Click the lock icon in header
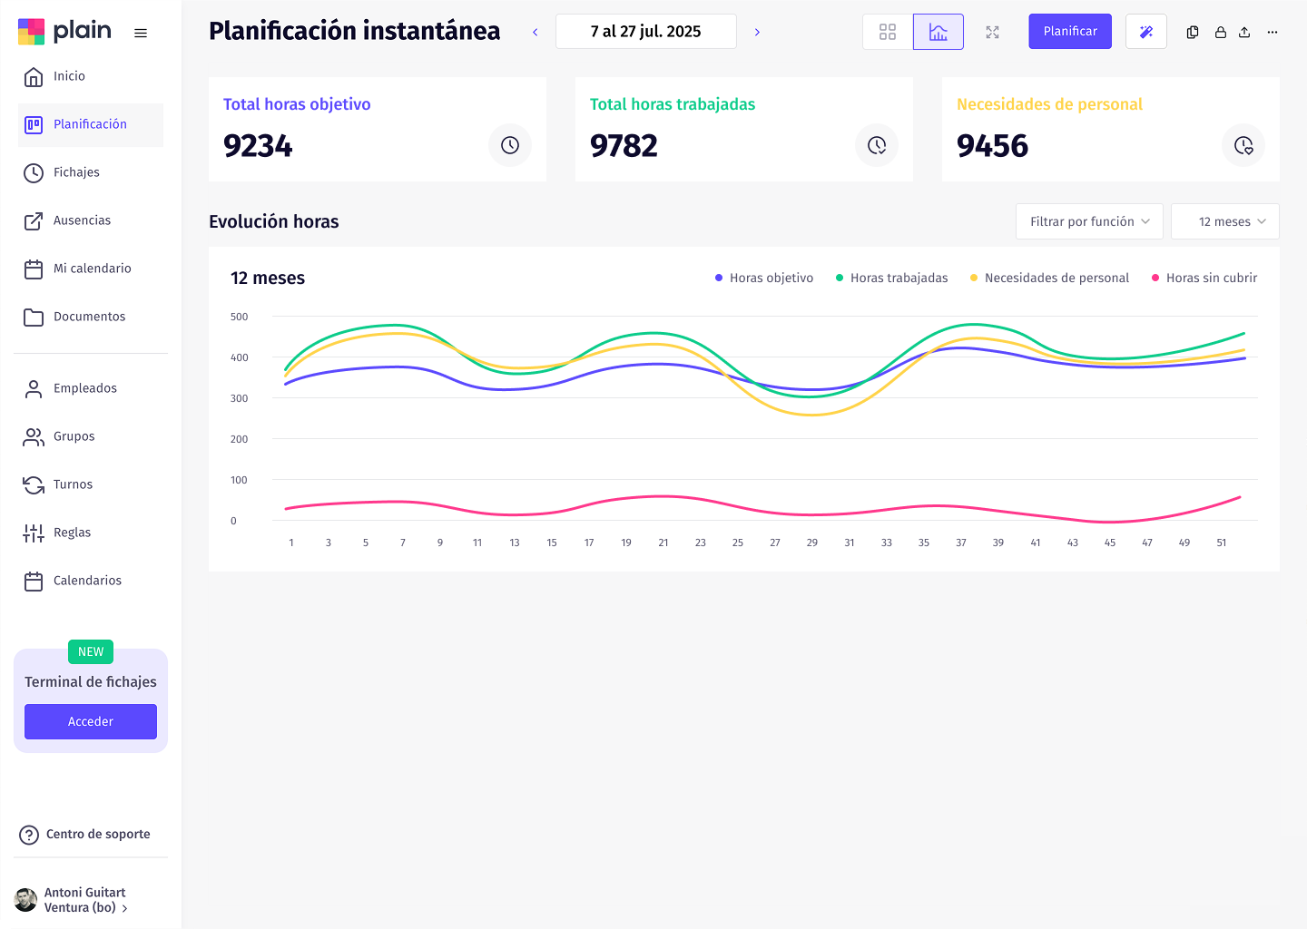 [1221, 32]
